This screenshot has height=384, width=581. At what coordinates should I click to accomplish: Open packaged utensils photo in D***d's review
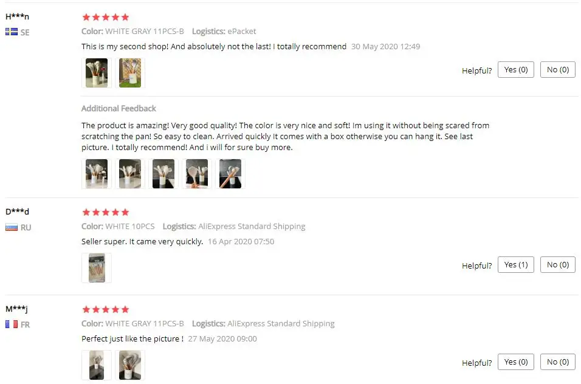pyautogui.click(x=97, y=268)
